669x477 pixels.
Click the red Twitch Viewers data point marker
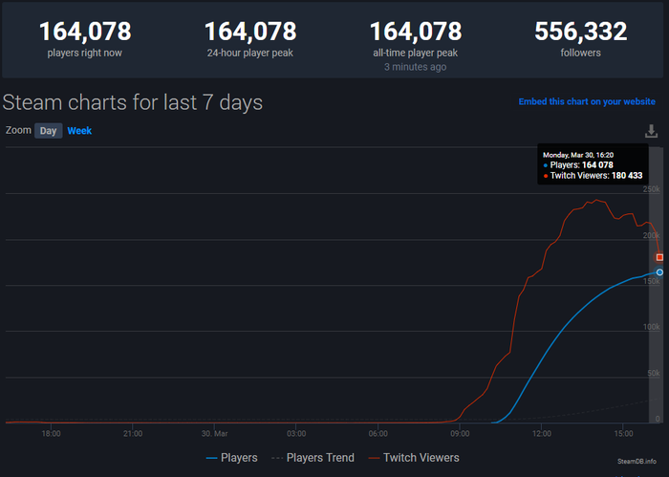tap(659, 257)
